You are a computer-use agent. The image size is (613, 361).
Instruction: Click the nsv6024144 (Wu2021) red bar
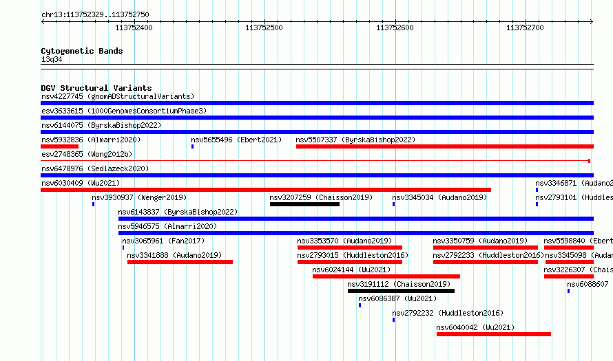[x=386, y=276]
